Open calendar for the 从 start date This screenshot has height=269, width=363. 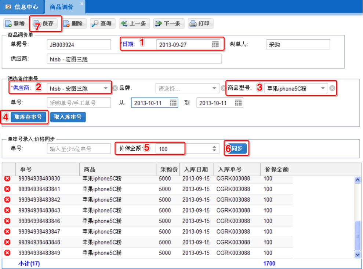click(173, 103)
